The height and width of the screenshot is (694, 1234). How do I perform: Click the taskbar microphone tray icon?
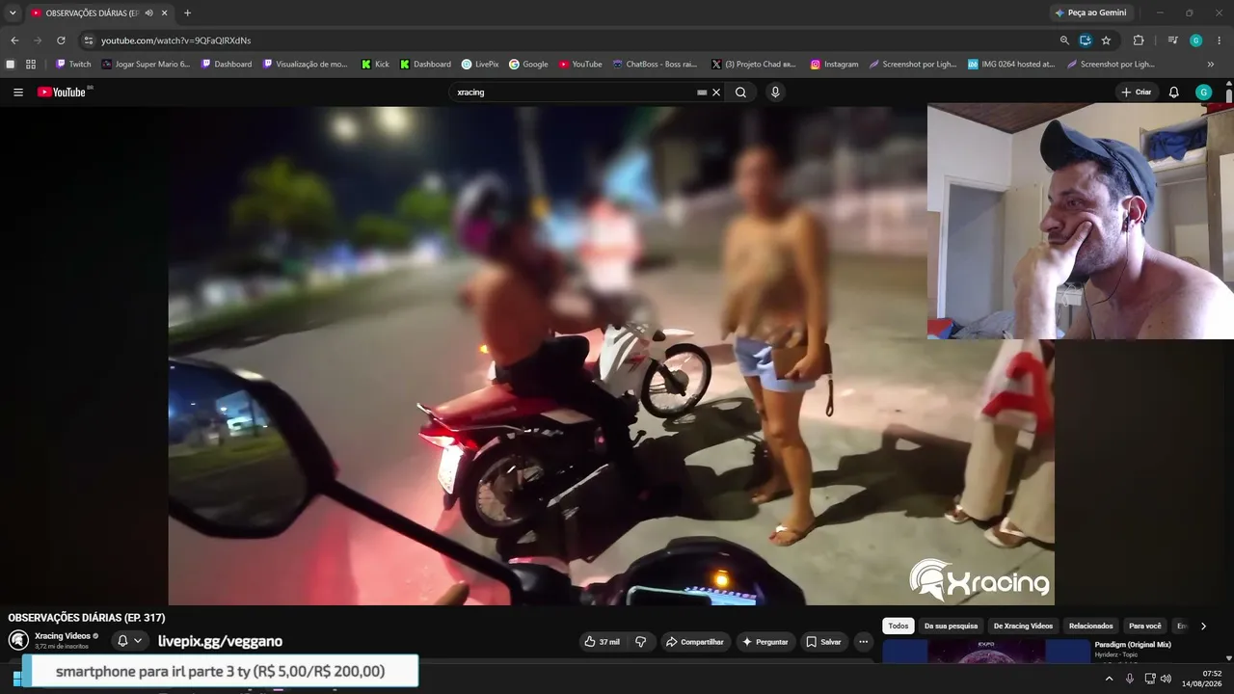[1130, 679]
